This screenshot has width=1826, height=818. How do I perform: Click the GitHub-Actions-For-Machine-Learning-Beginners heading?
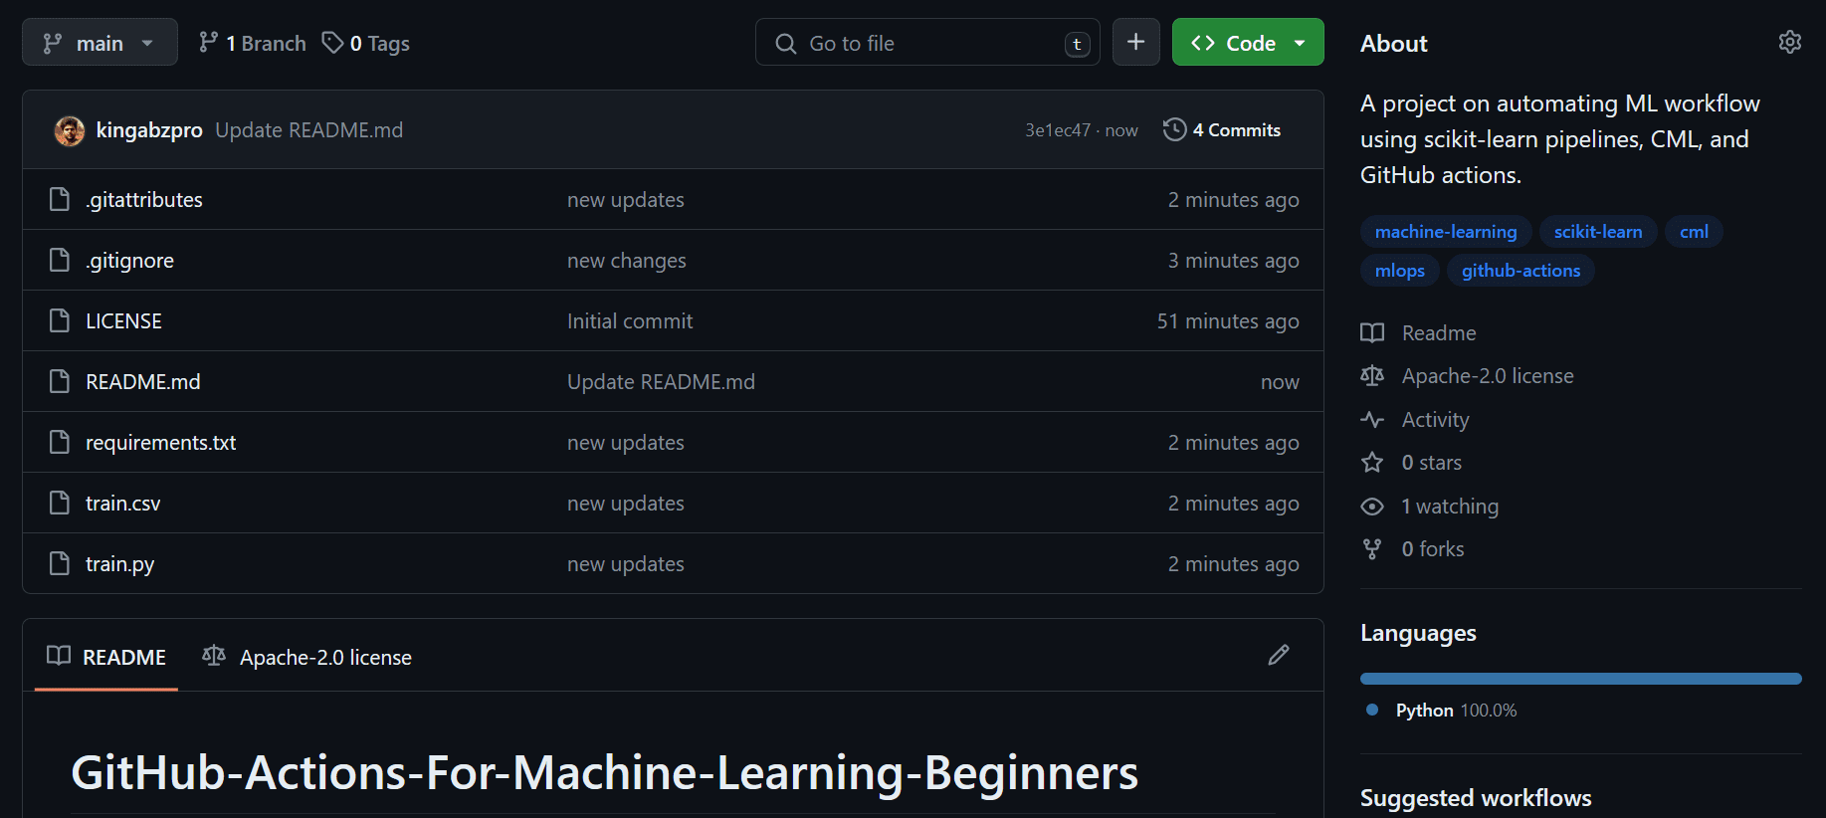(x=604, y=773)
